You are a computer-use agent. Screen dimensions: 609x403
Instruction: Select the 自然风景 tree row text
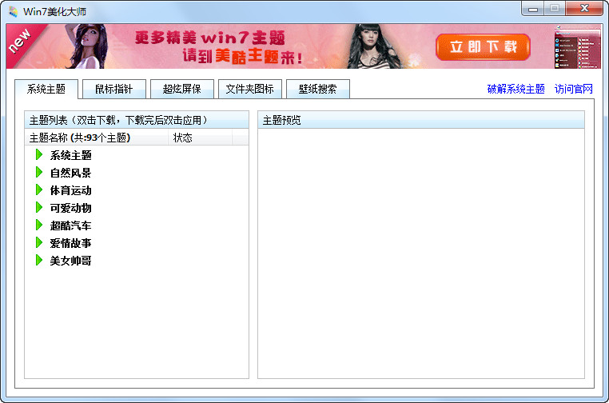[70, 173]
